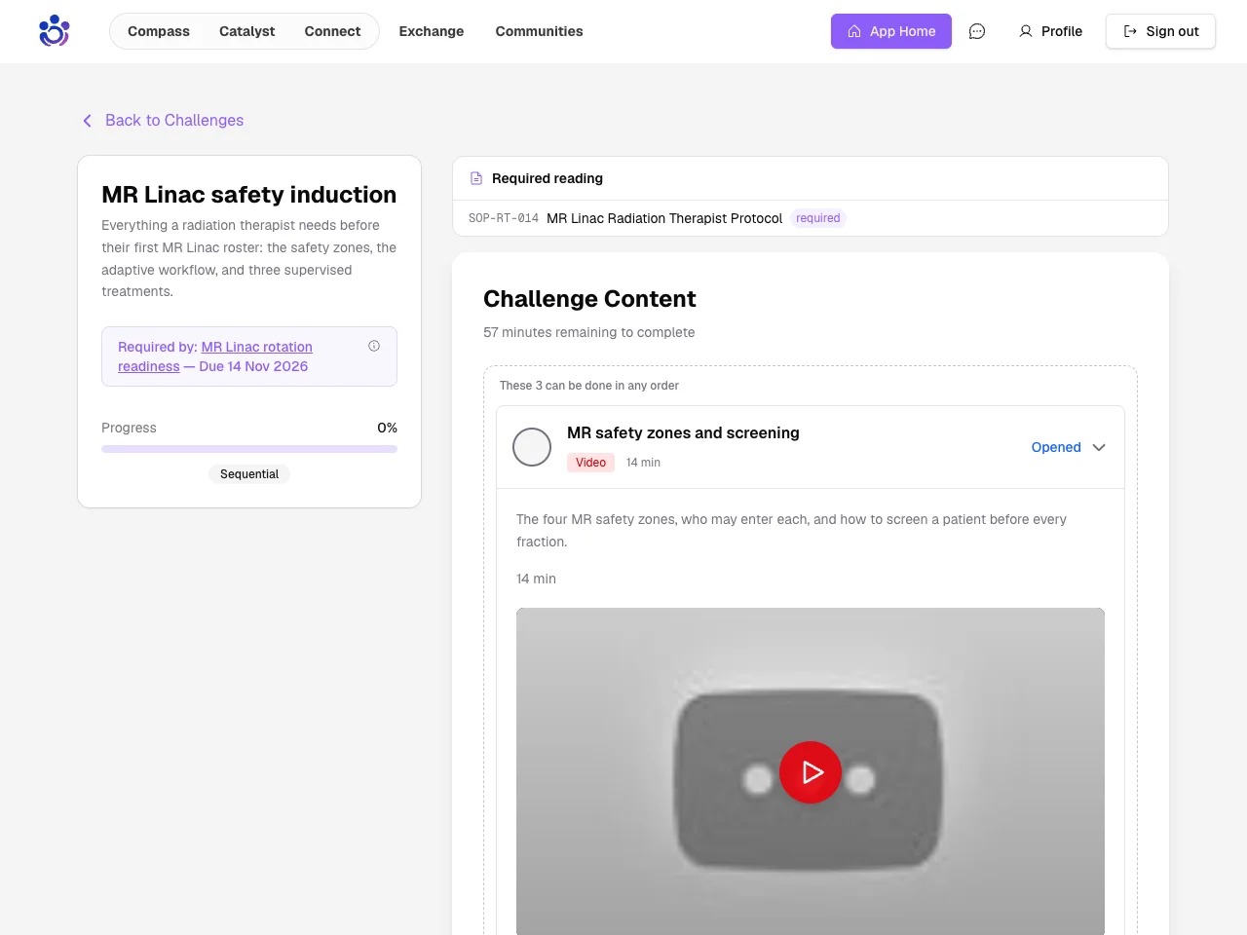
Task: Click the Video tag label
Action: [590, 463]
